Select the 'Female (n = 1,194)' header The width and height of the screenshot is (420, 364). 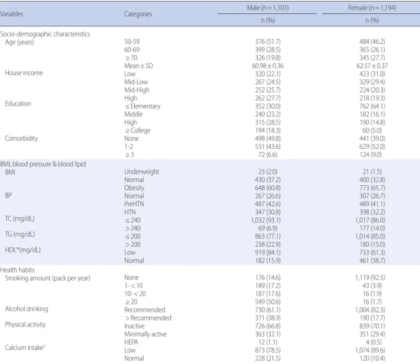point(372,8)
